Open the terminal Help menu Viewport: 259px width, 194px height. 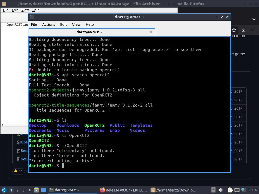[x=90, y=25]
